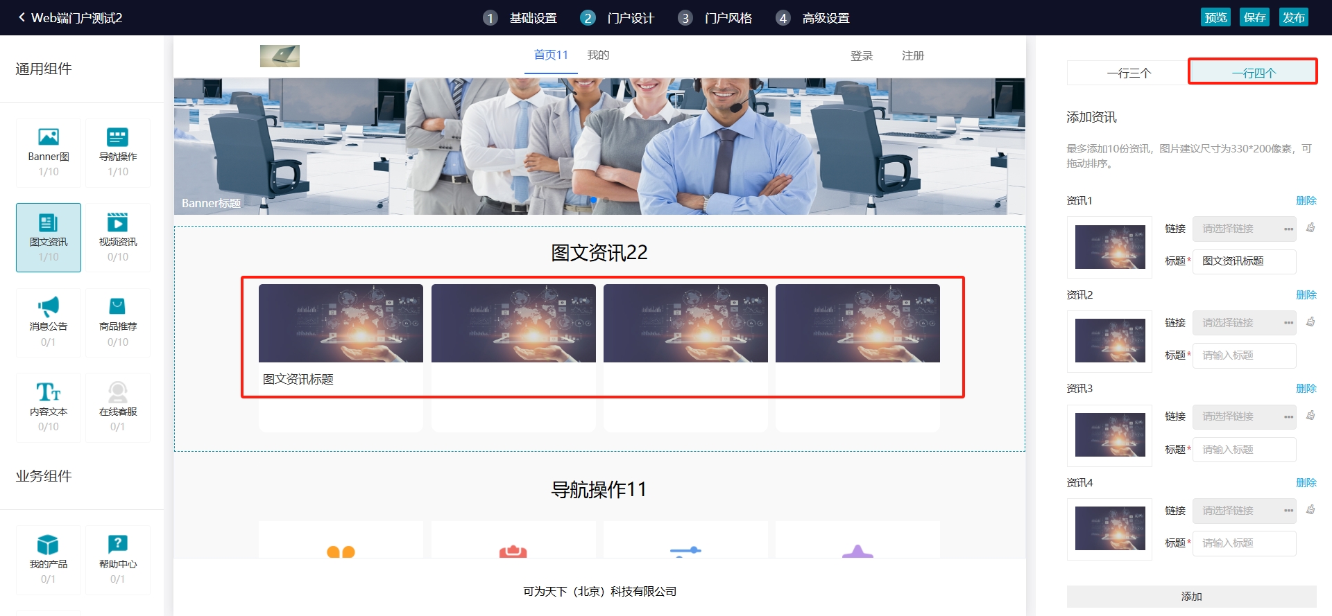This screenshot has height=616, width=1332.
Task: Click the 预览 button
Action: click(1215, 17)
